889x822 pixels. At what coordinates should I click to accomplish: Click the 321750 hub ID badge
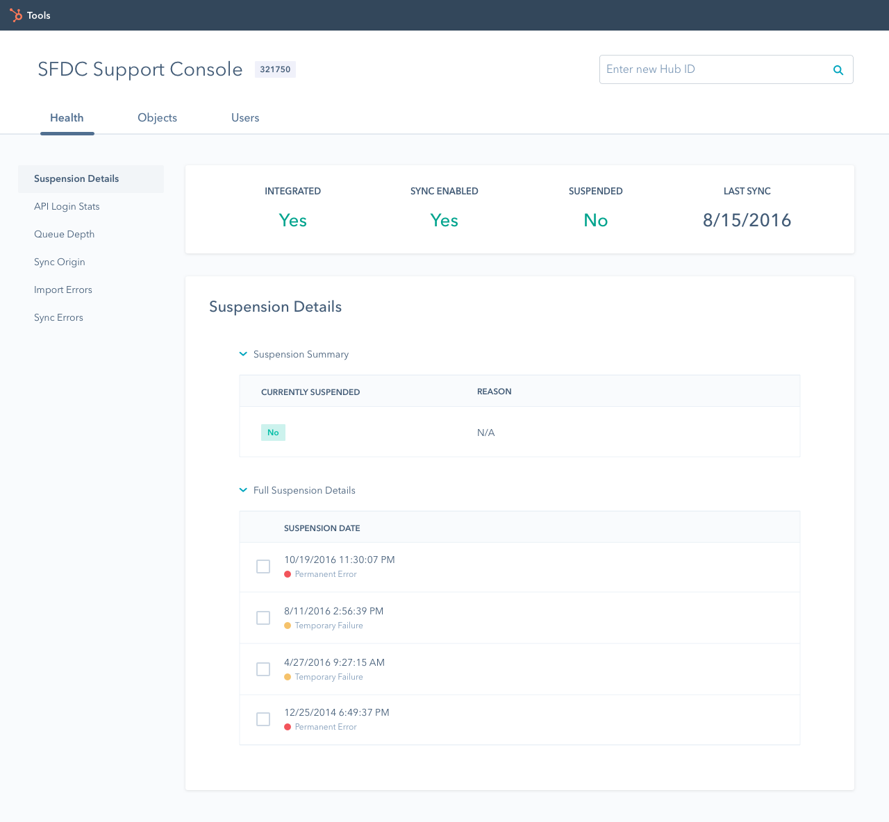coord(275,69)
